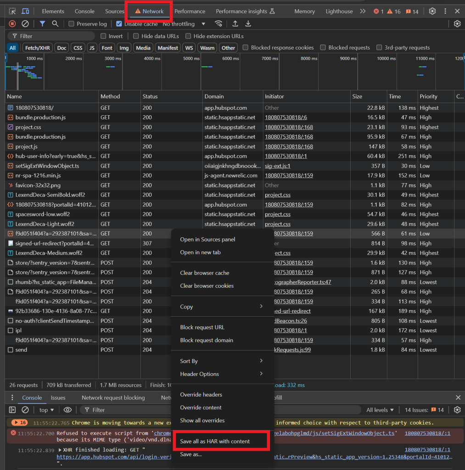
Task: Click the export HAR download icon
Action: pos(248,24)
